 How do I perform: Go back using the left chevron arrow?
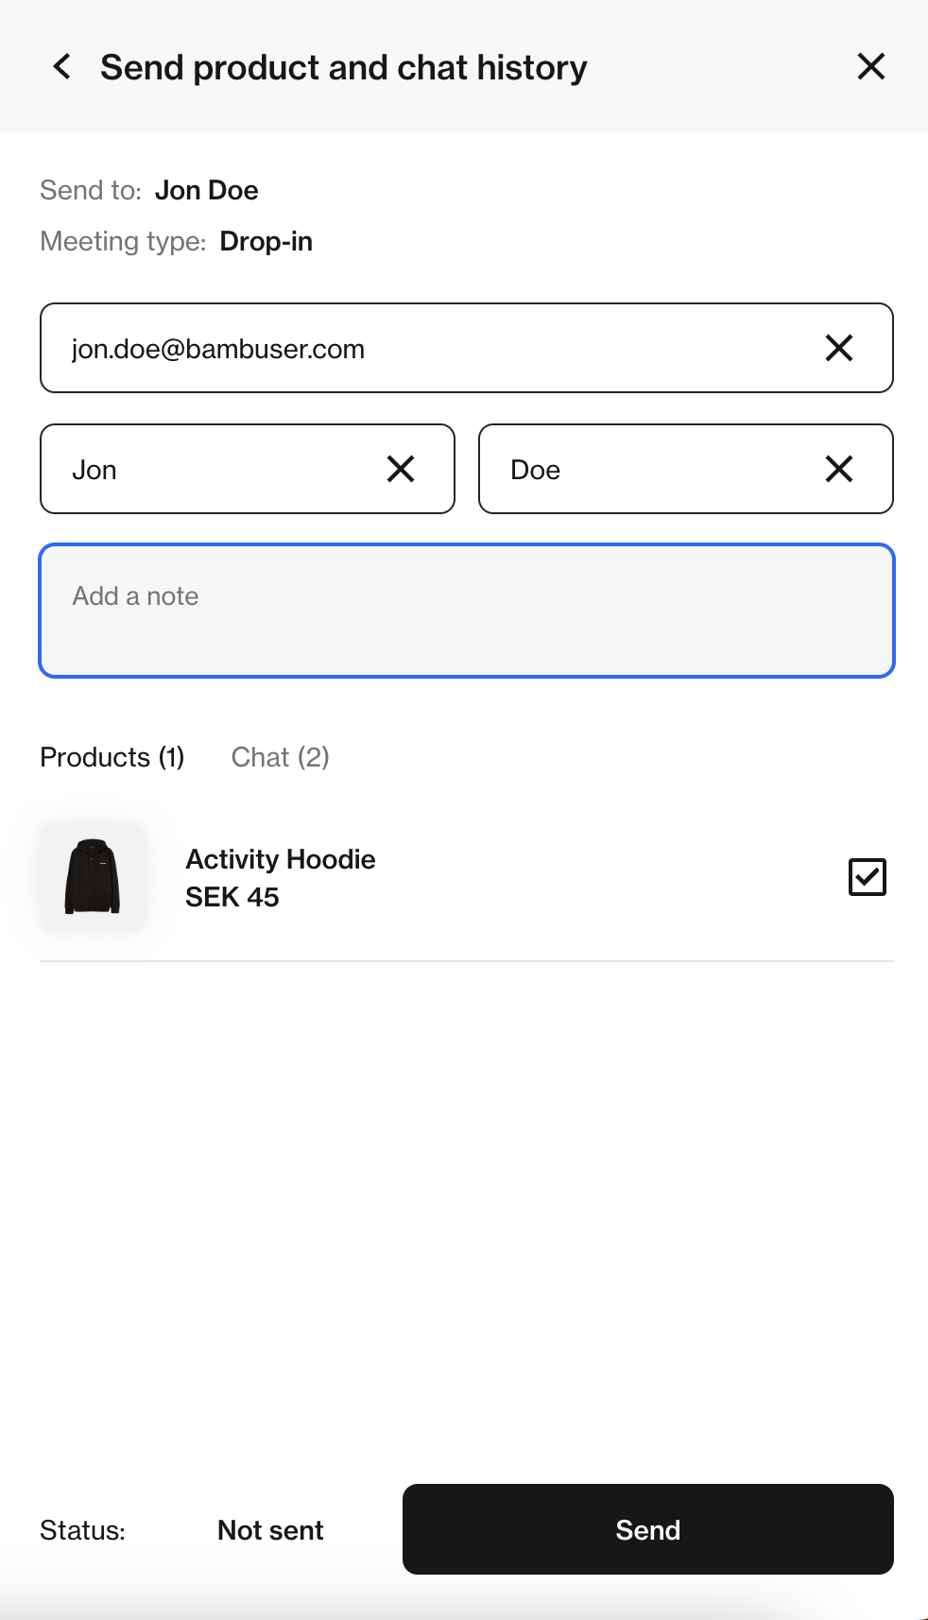click(62, 67)
